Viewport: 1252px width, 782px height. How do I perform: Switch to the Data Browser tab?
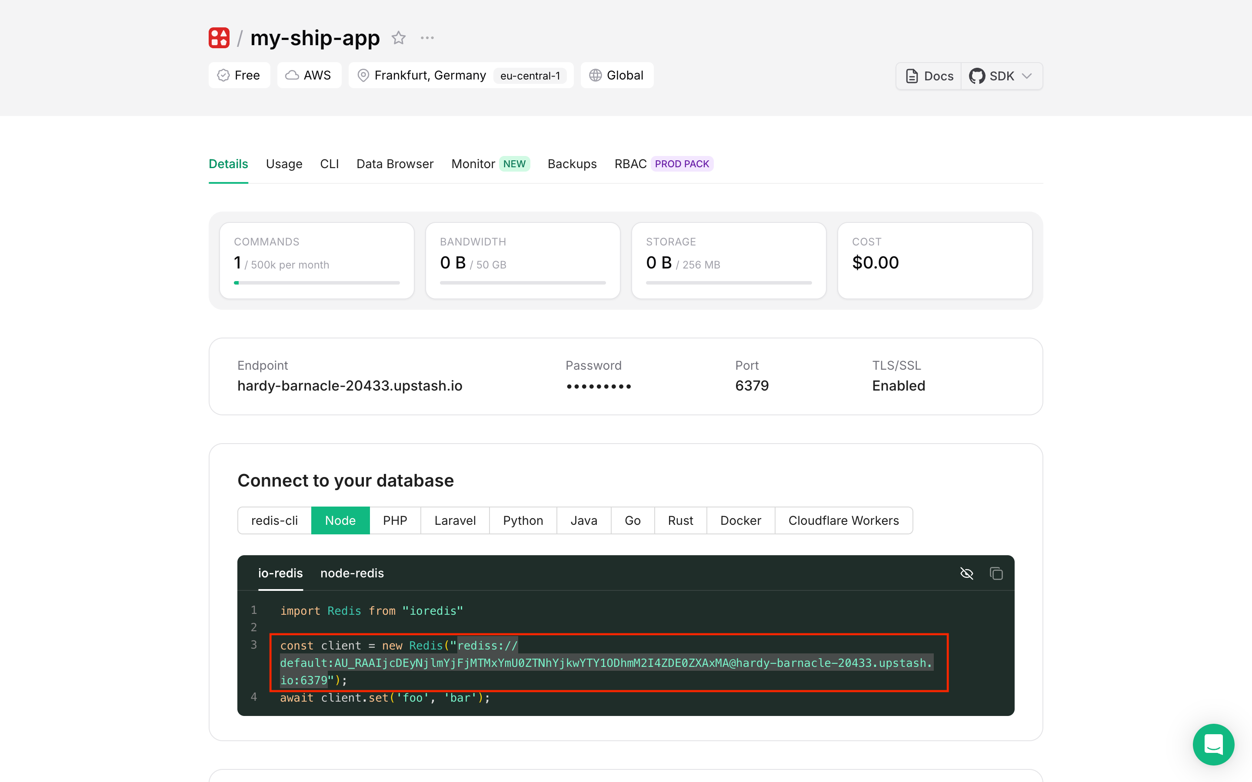click(395, 163)
